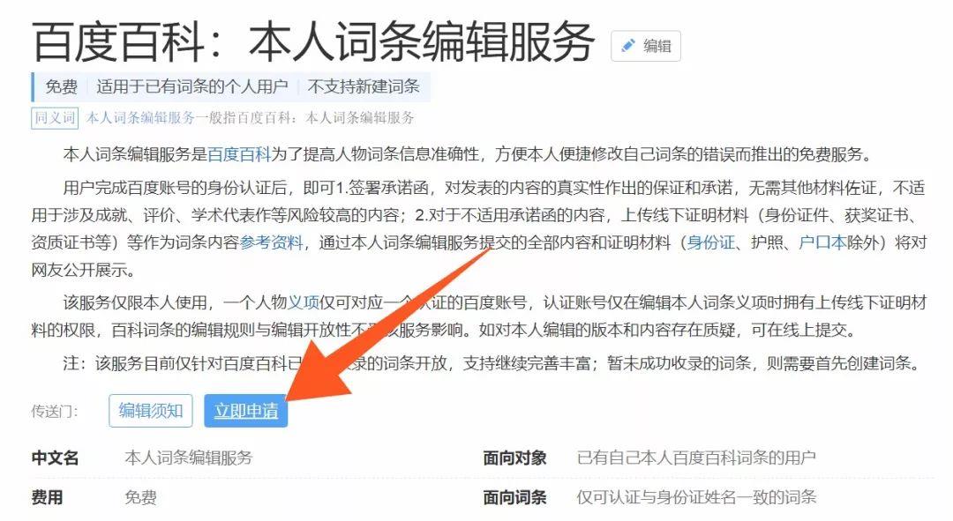The image size is (953, 521).
Task: Follow the 参考资料 link
Action: pos(271,242)
